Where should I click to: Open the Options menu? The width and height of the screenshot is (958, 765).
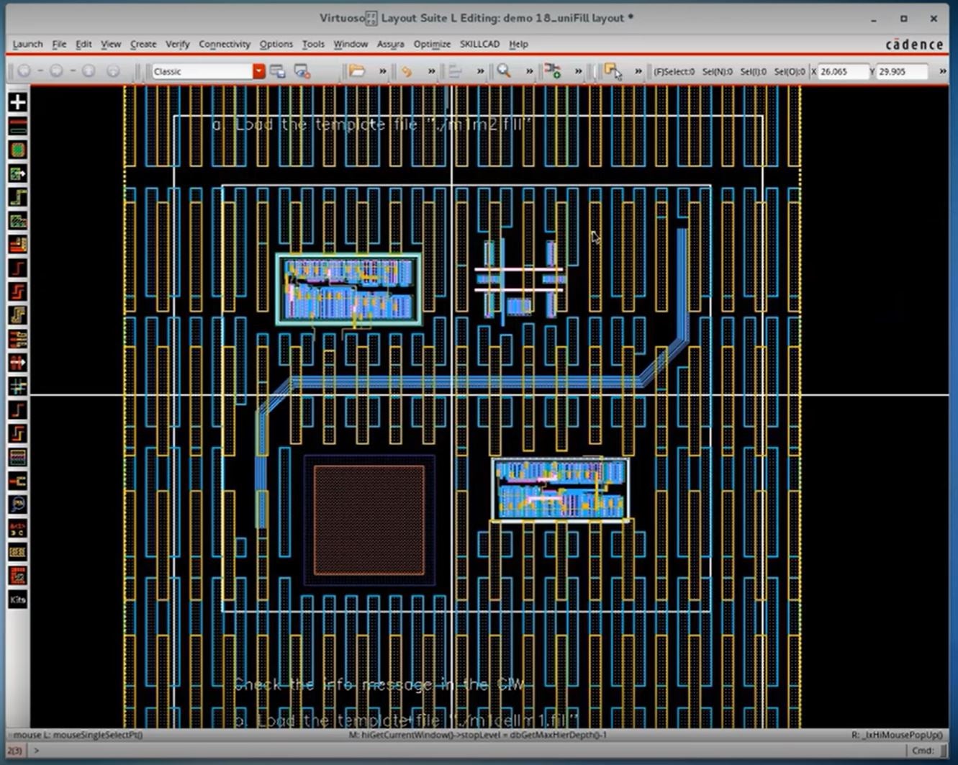[276, 44]
